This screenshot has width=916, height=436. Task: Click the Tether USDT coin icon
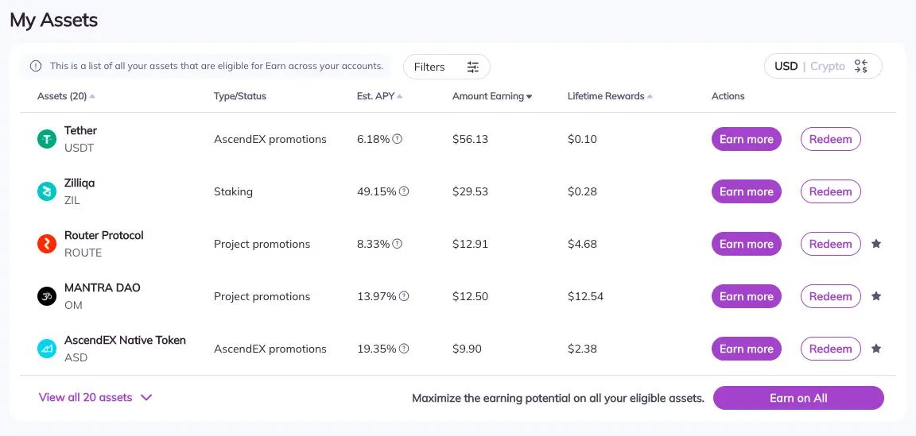47,139
